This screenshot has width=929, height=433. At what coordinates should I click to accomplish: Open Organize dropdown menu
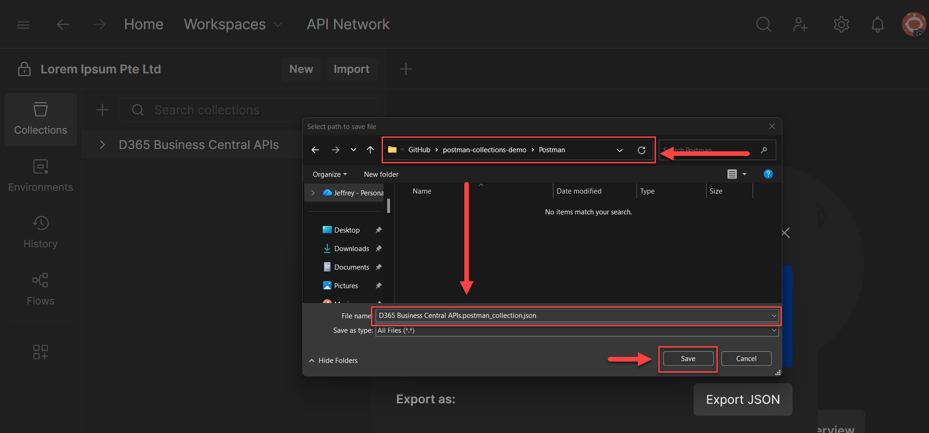pos(330,174)
